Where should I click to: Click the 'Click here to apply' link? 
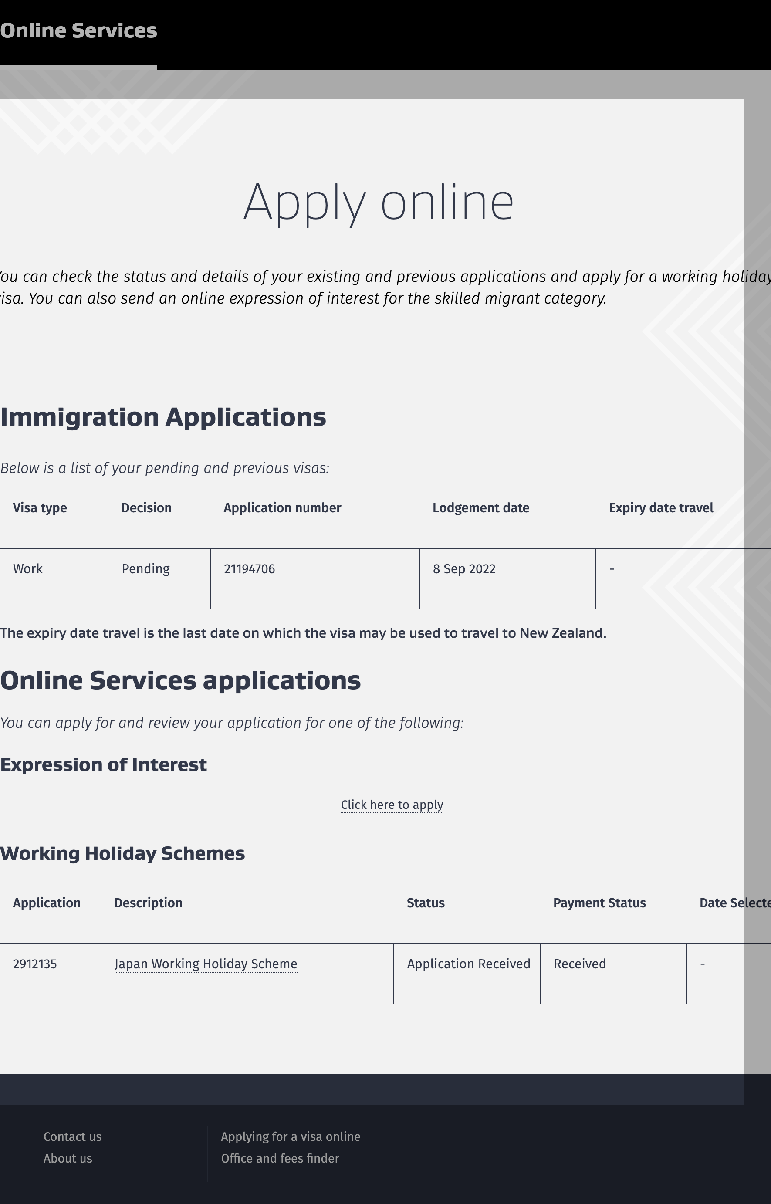[392, 805]
